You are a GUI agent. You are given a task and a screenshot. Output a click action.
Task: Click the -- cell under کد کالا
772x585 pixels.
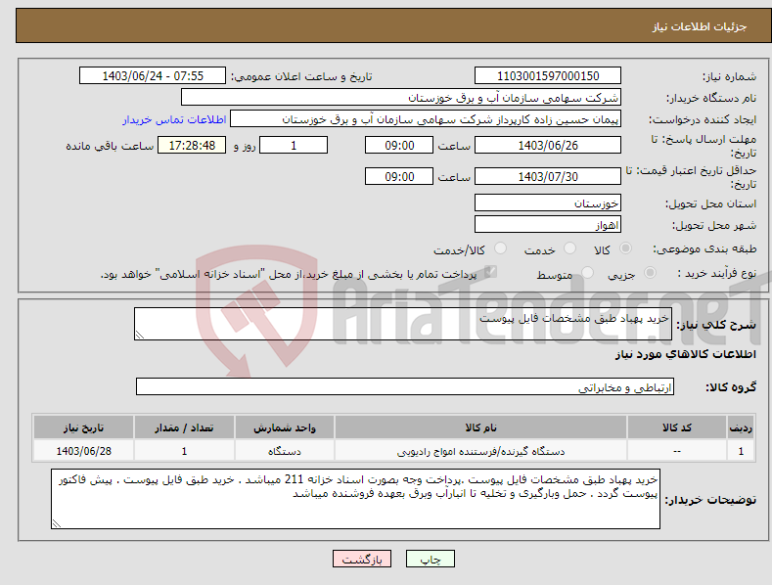pyautogui.click(x=677, y=451)
